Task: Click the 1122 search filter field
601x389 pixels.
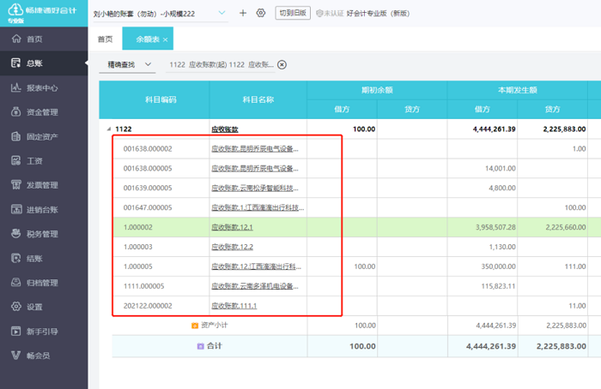Action: coord(221,65)
